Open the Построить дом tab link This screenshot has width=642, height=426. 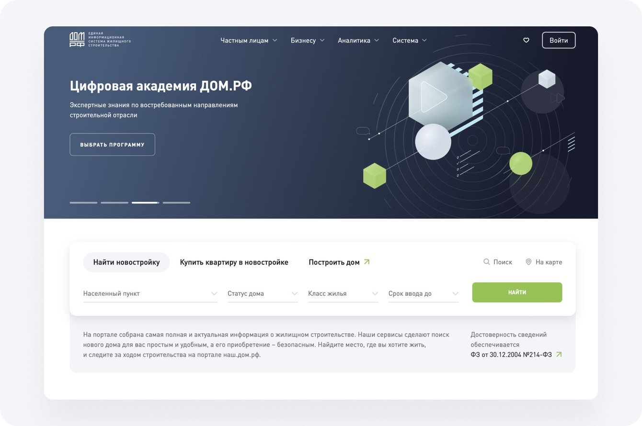pos(339,262)
